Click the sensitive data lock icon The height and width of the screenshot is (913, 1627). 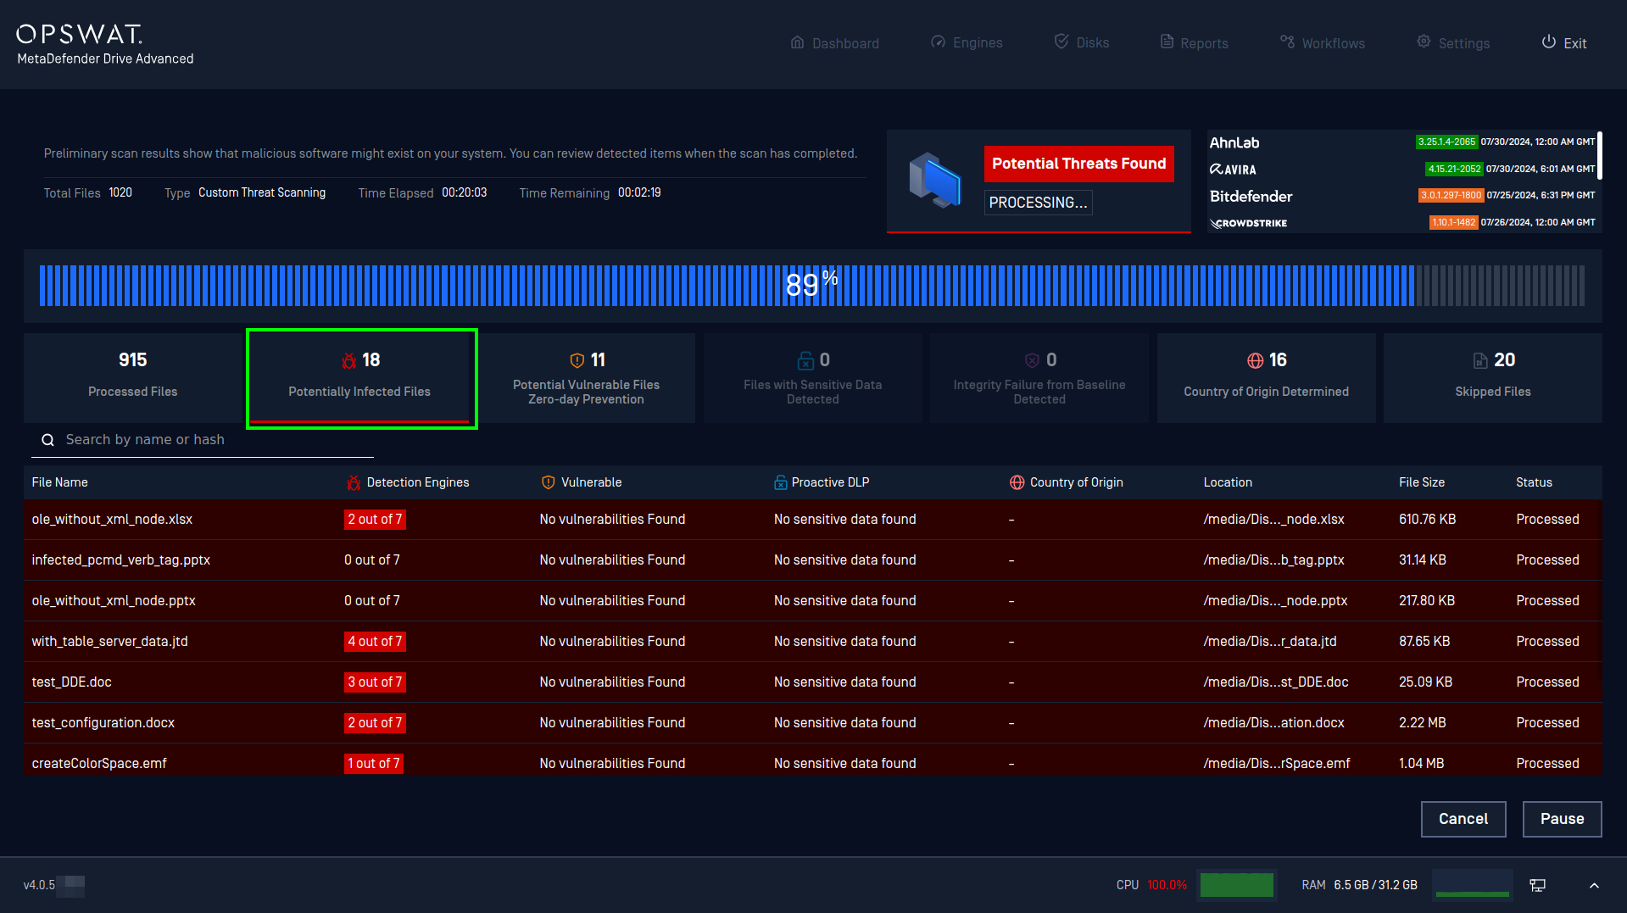coord(805,360)
